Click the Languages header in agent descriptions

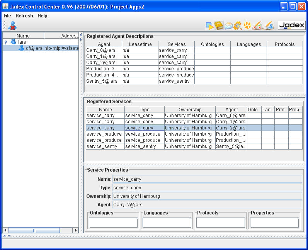pyautogui.click(x=249, y=44)
